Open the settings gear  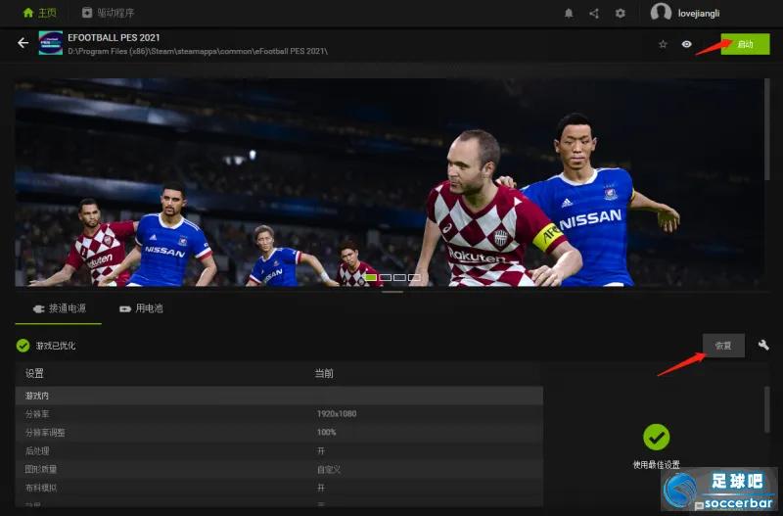(620, 14)
